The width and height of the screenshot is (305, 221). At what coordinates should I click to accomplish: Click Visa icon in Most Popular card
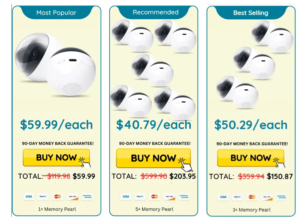[28, 197]
